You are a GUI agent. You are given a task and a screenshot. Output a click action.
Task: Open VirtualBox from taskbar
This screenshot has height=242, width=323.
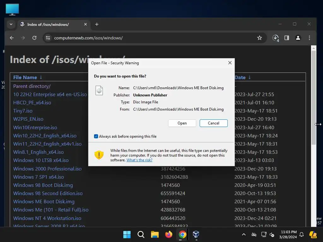(x=196, y=234)
